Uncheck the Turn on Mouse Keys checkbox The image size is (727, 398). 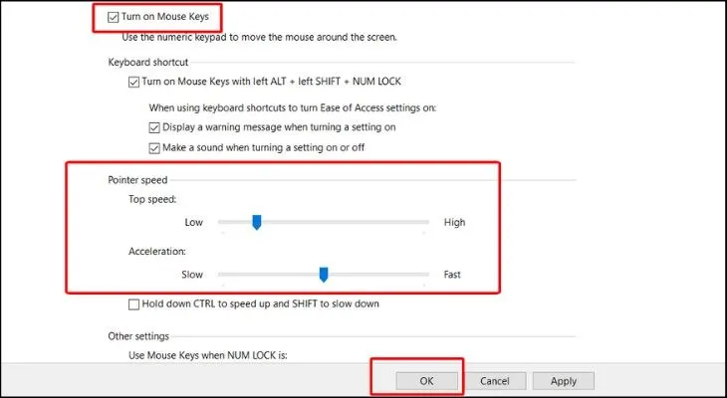tap(113, 18)
